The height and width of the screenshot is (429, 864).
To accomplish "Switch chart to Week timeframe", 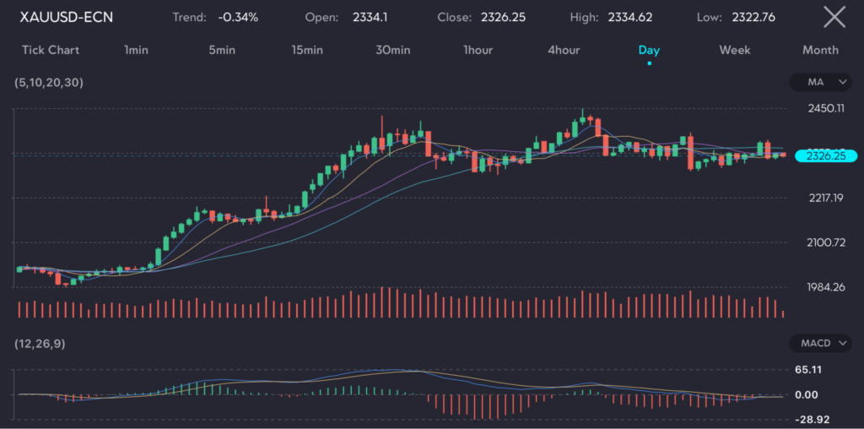I will click(x=734, y=50).
